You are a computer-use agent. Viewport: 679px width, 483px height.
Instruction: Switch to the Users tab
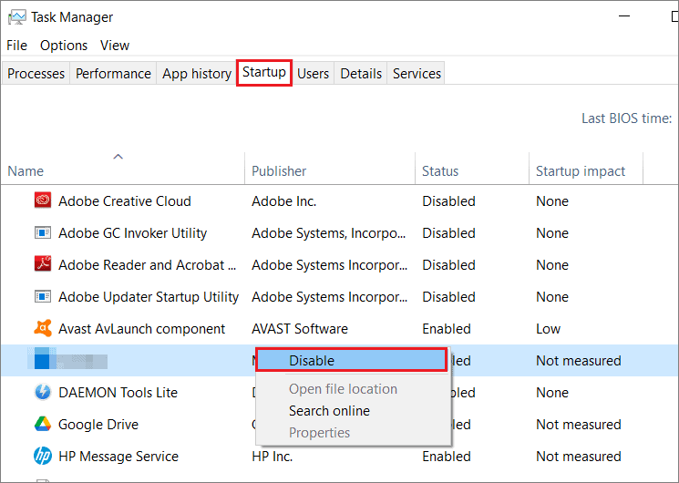click(x=314, y=74)
